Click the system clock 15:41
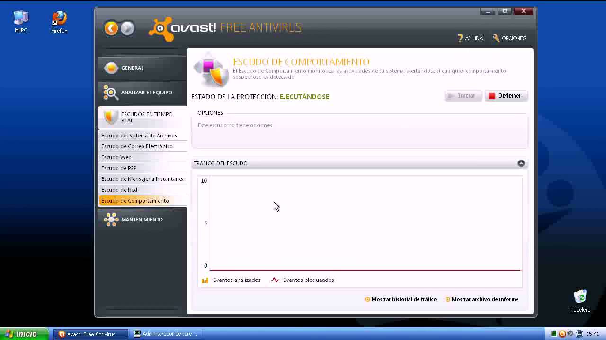606x340 pixels. [x=593, y=334]
